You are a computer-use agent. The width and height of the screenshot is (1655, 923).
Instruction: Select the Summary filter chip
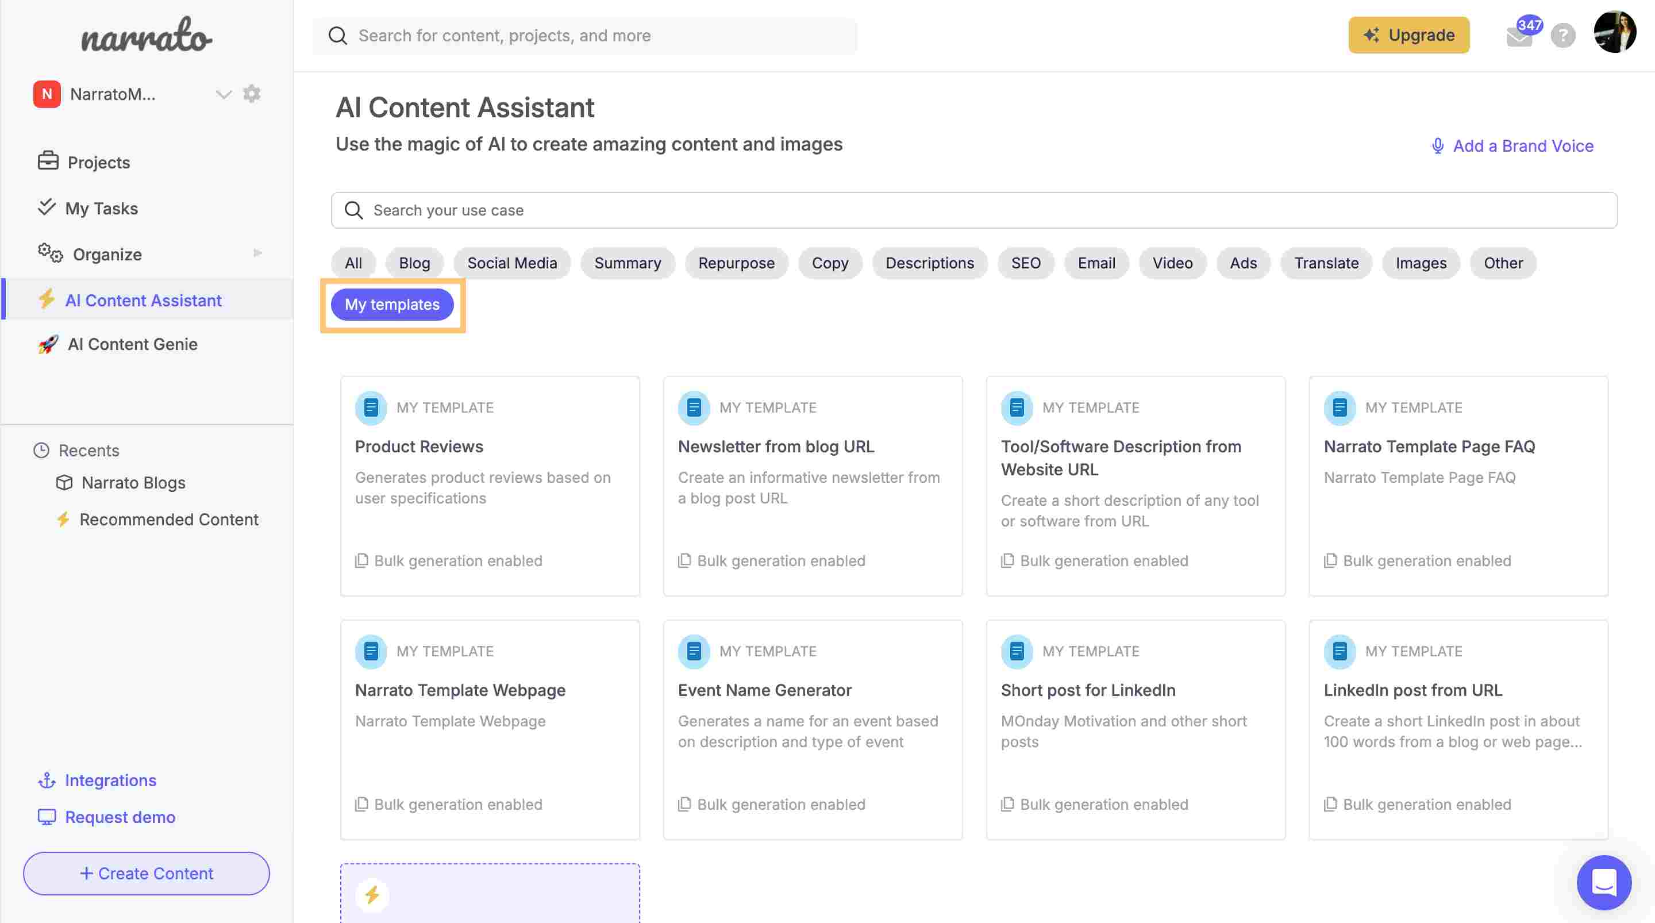pos(628,263)
